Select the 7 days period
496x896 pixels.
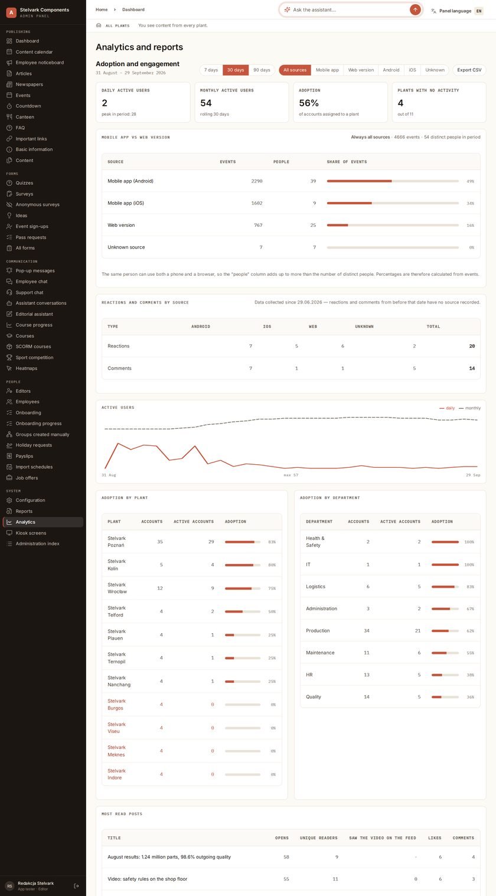[211, 70]
